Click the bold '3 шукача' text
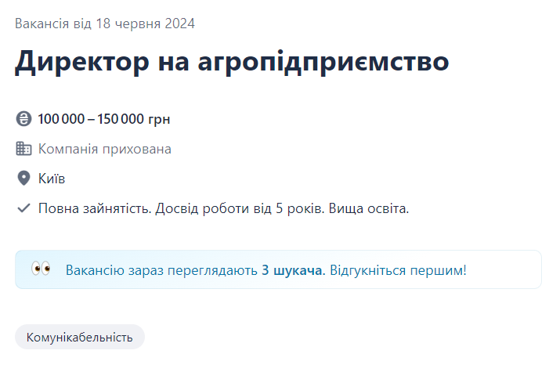Viewport: 549px width, 383px height. click(293, 270)
